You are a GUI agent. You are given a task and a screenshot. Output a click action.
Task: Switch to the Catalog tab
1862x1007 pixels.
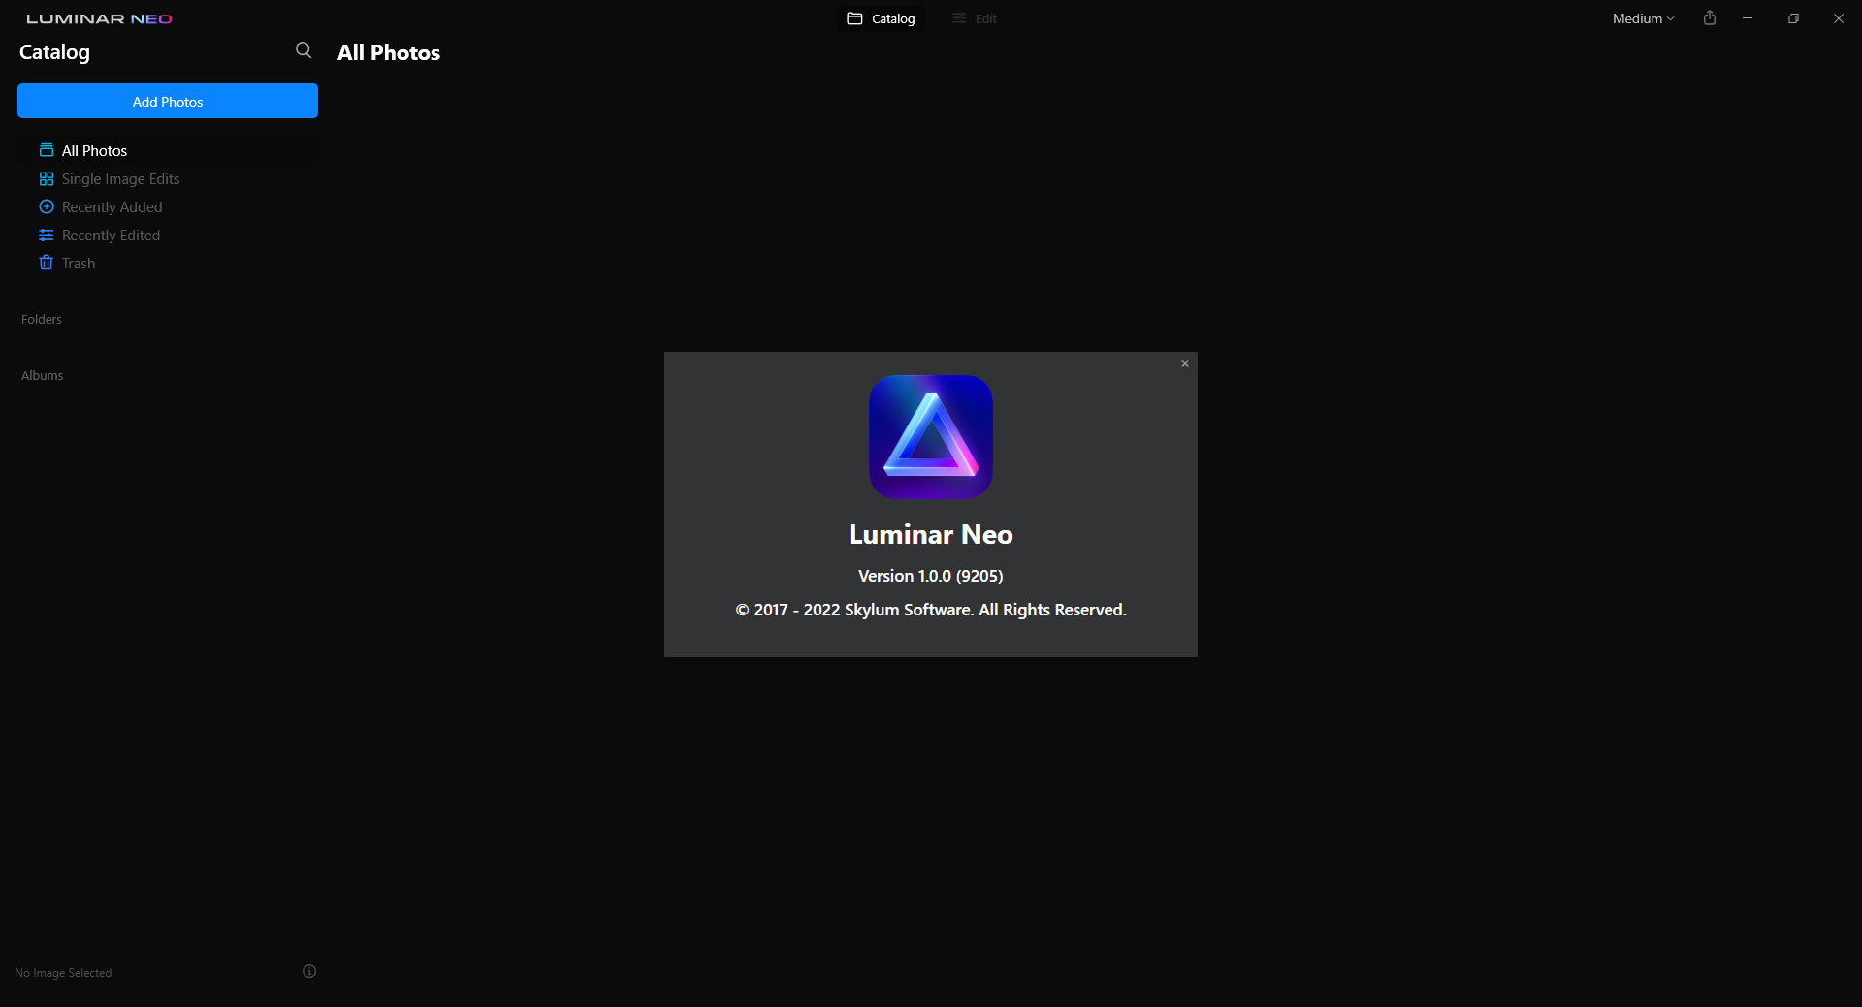[x=881, y=18]
